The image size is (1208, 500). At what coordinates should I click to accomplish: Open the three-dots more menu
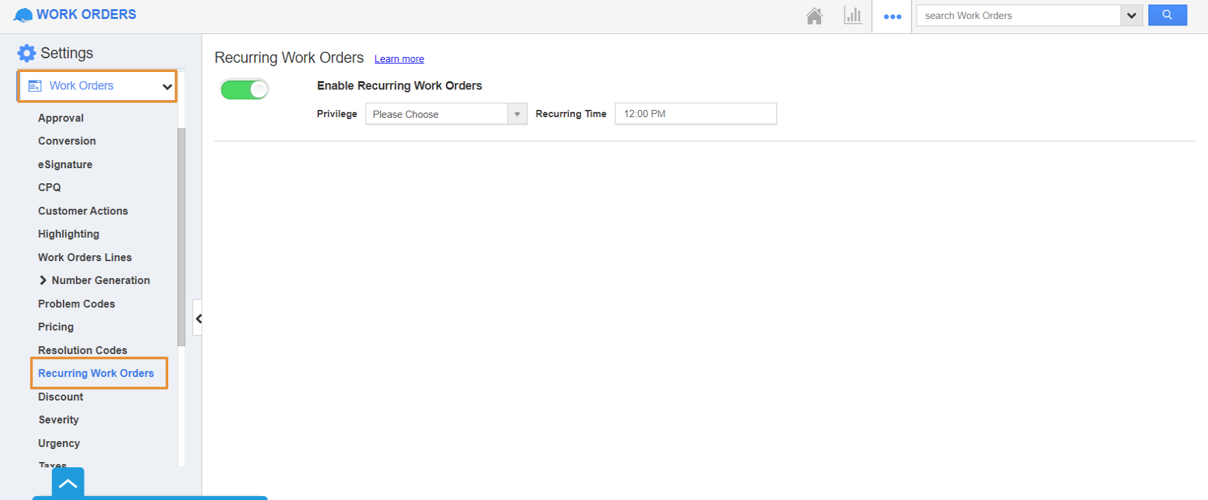point(892,16)
